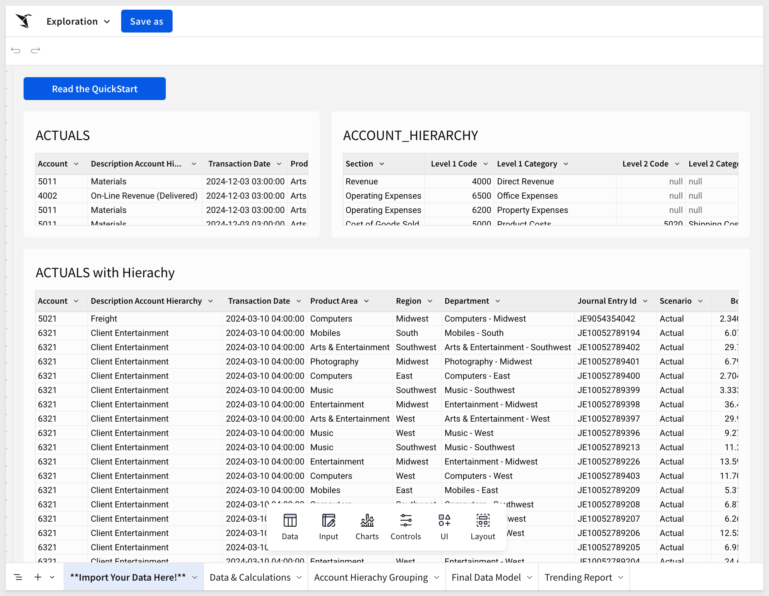Expand the Exploration dropdown
This screenshot has width=769, height=596.
(x=78, y=21)
